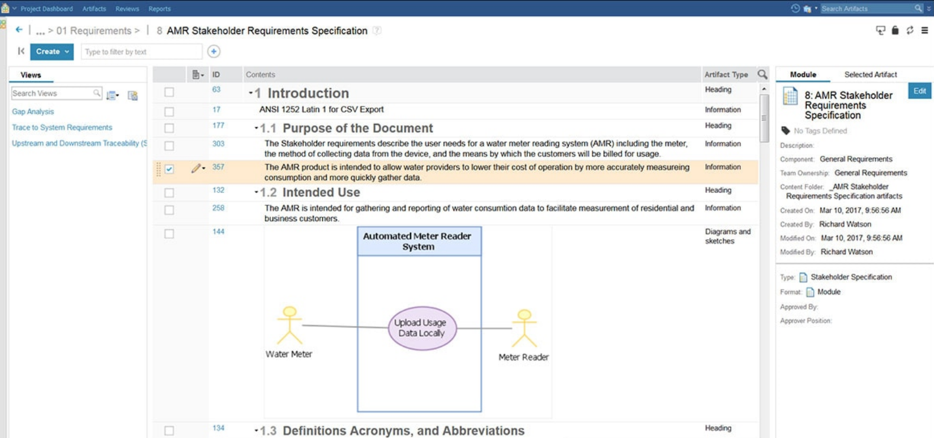Click the magnifier icon in table header

point(762,75)
